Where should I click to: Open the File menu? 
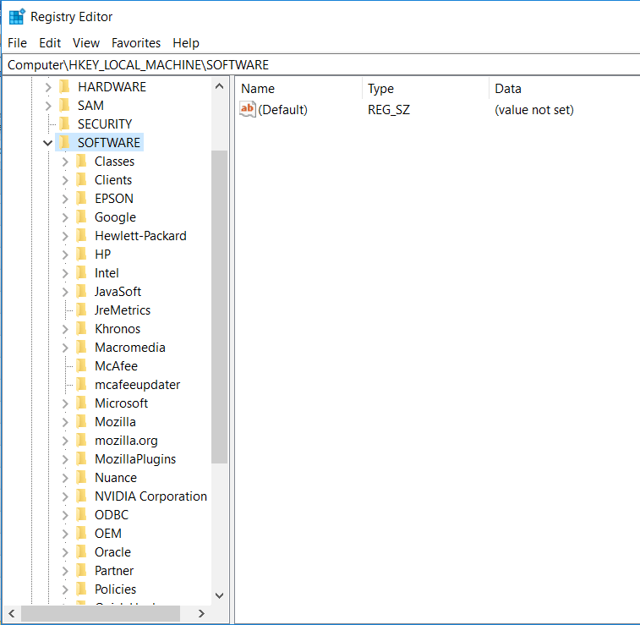coord(17,43)
